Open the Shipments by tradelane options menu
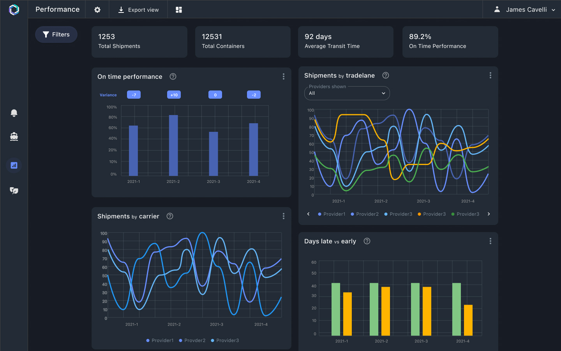 coord(490,75)
